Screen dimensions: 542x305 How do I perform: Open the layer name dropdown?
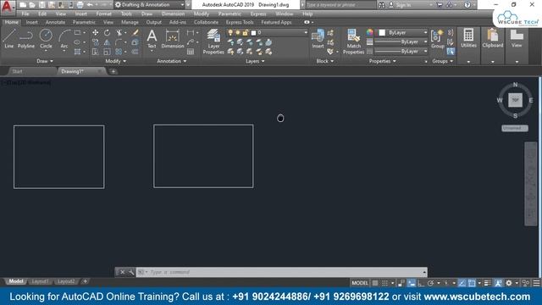tap(267, 32)
